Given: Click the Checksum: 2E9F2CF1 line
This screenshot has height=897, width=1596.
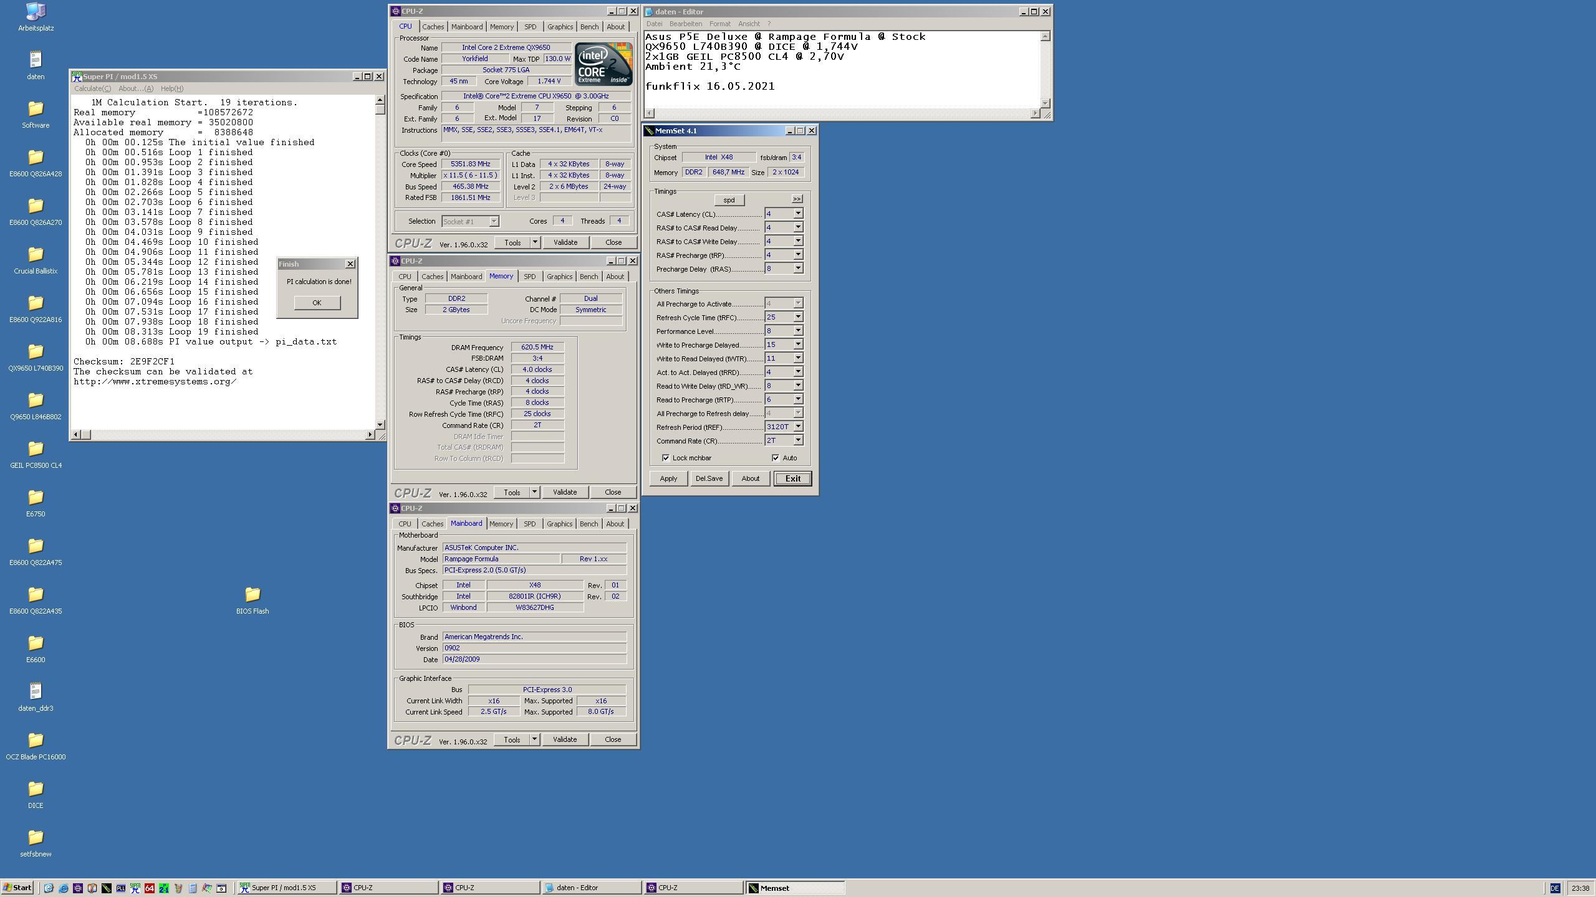Looking at the screenshot, I should click(124, 361).
